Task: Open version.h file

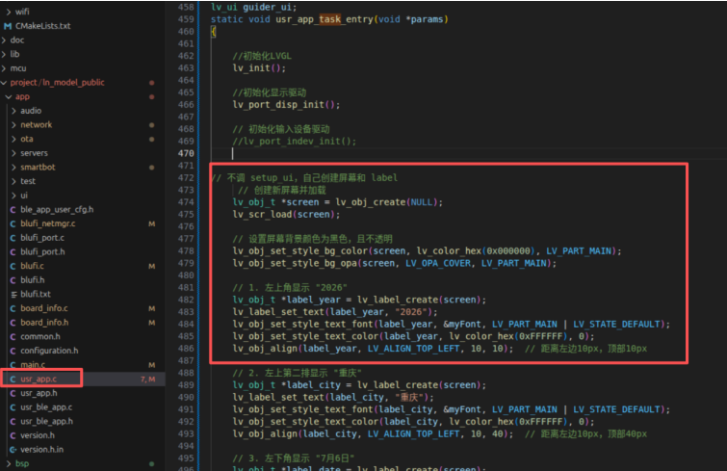Action: coord(38,435)
